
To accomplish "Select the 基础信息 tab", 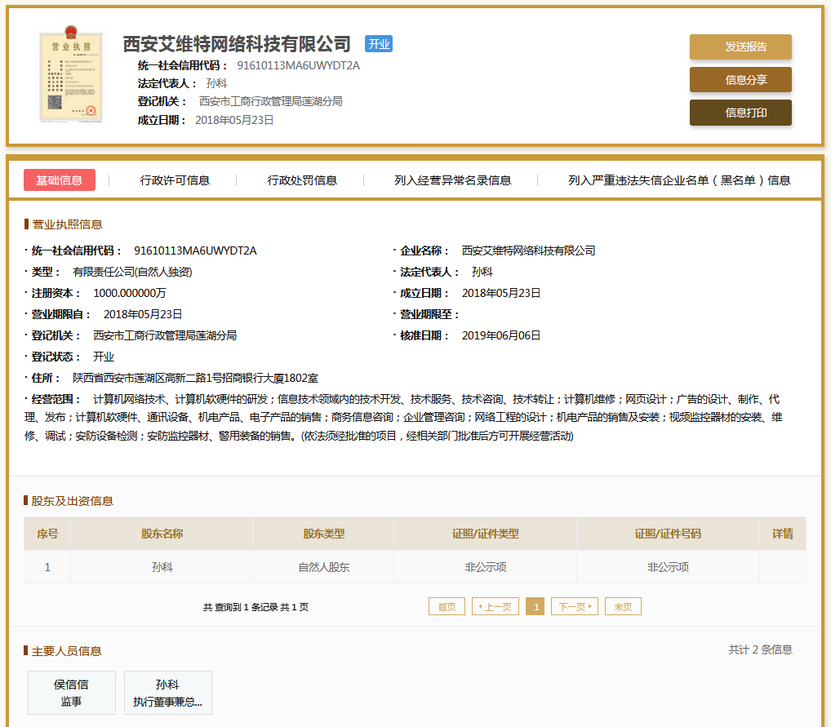I will coord(60,180).
